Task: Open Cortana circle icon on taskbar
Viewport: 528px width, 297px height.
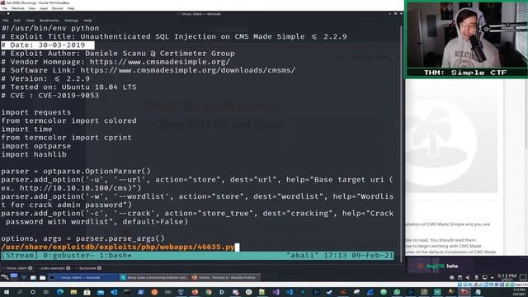Action: pos(33,292)
